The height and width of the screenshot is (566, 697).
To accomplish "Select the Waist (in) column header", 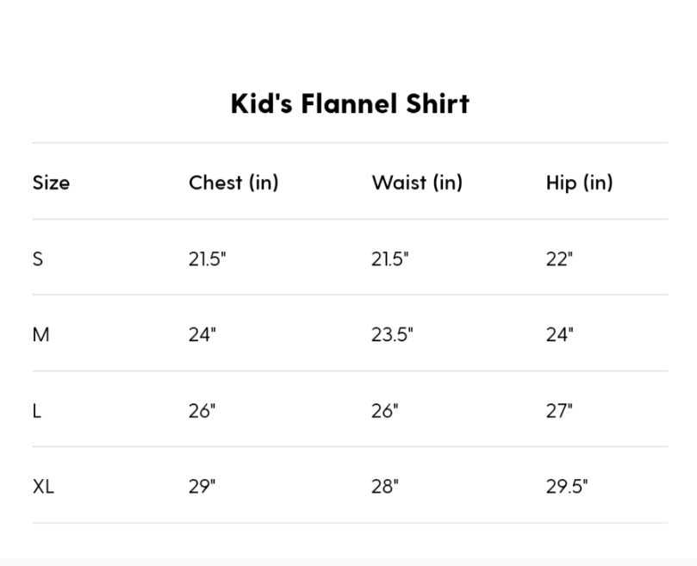I will (416, 183).
